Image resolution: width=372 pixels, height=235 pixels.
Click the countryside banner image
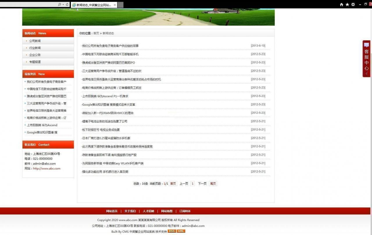coord(148,17)
